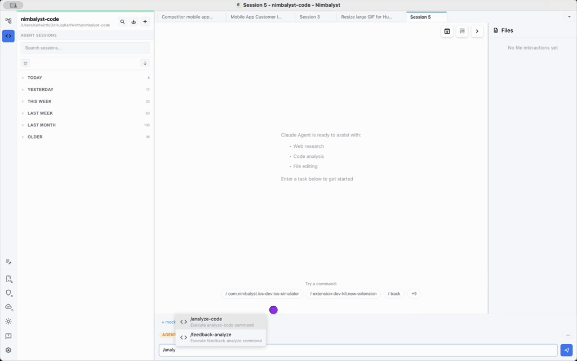This screenshot has height=361, width=577.
Task: Select the workflow nodes icon atop sidebar
Action: click(8, 20)
